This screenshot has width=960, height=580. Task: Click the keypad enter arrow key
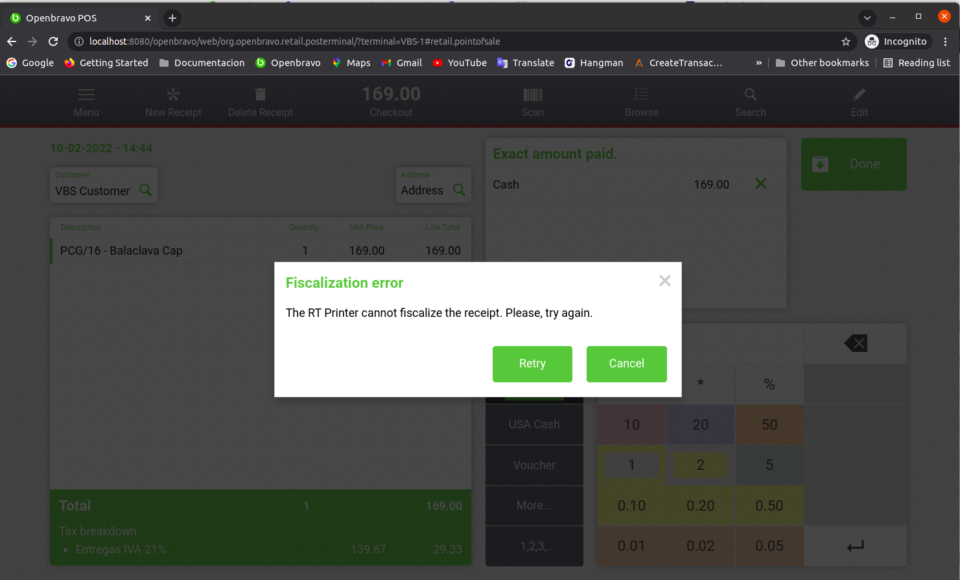pos(856,546)
